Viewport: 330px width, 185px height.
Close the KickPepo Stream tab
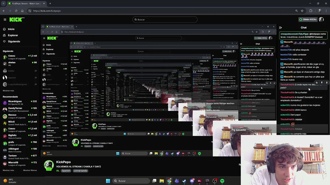(44, 4)
